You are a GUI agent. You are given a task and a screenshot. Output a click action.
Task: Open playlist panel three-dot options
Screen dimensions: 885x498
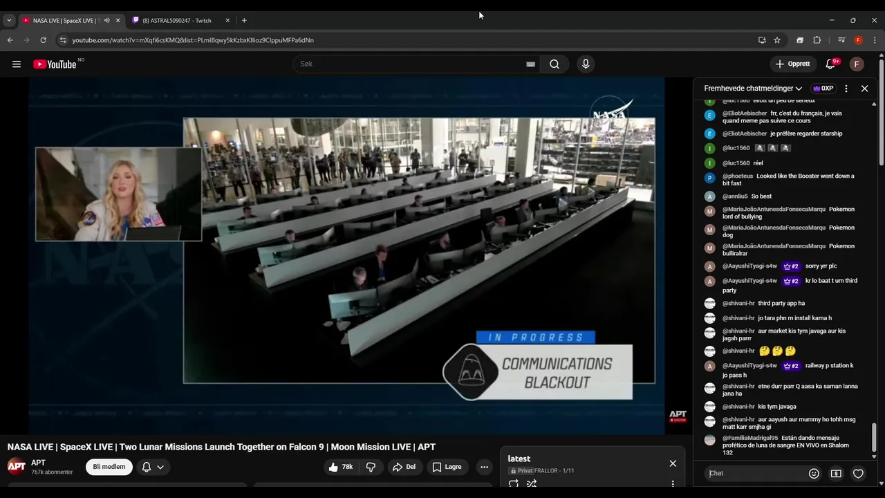[x=673, y=484]
